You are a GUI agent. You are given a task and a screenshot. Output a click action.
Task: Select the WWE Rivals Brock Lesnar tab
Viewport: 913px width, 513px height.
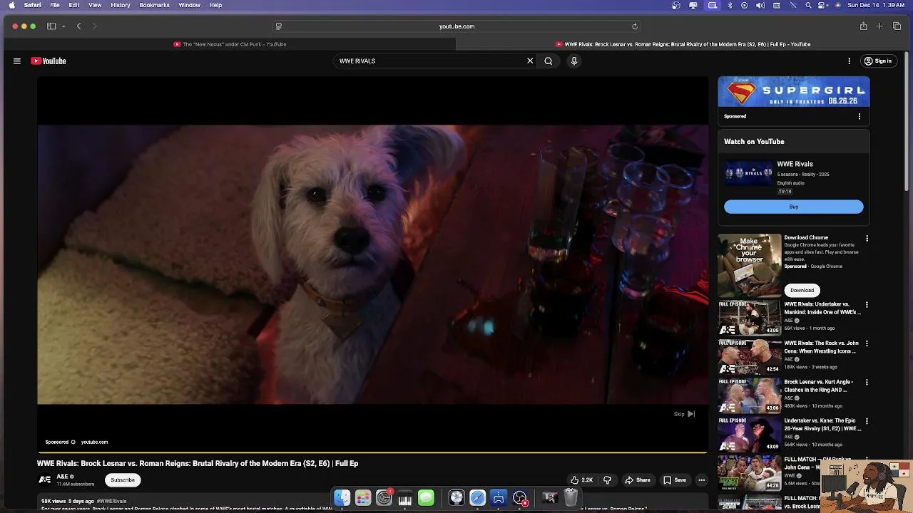click(683, 44)
